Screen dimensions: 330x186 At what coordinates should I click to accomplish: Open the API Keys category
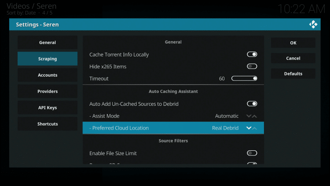pos(48,108)
